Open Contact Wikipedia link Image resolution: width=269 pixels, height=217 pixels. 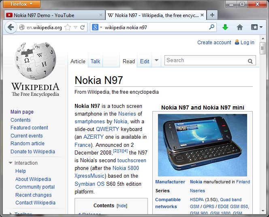click(35, 203)
